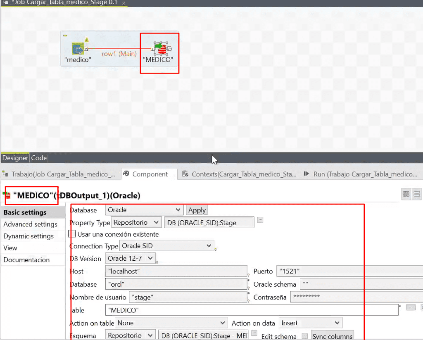The image size is (423, 340).
Task: Click the Apply button
Action: click(197, 210)
